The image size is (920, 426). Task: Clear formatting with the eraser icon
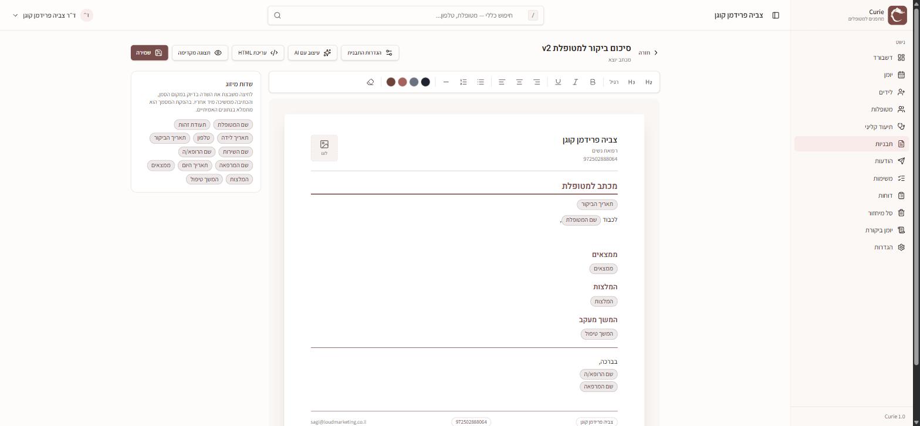(370, 82)
